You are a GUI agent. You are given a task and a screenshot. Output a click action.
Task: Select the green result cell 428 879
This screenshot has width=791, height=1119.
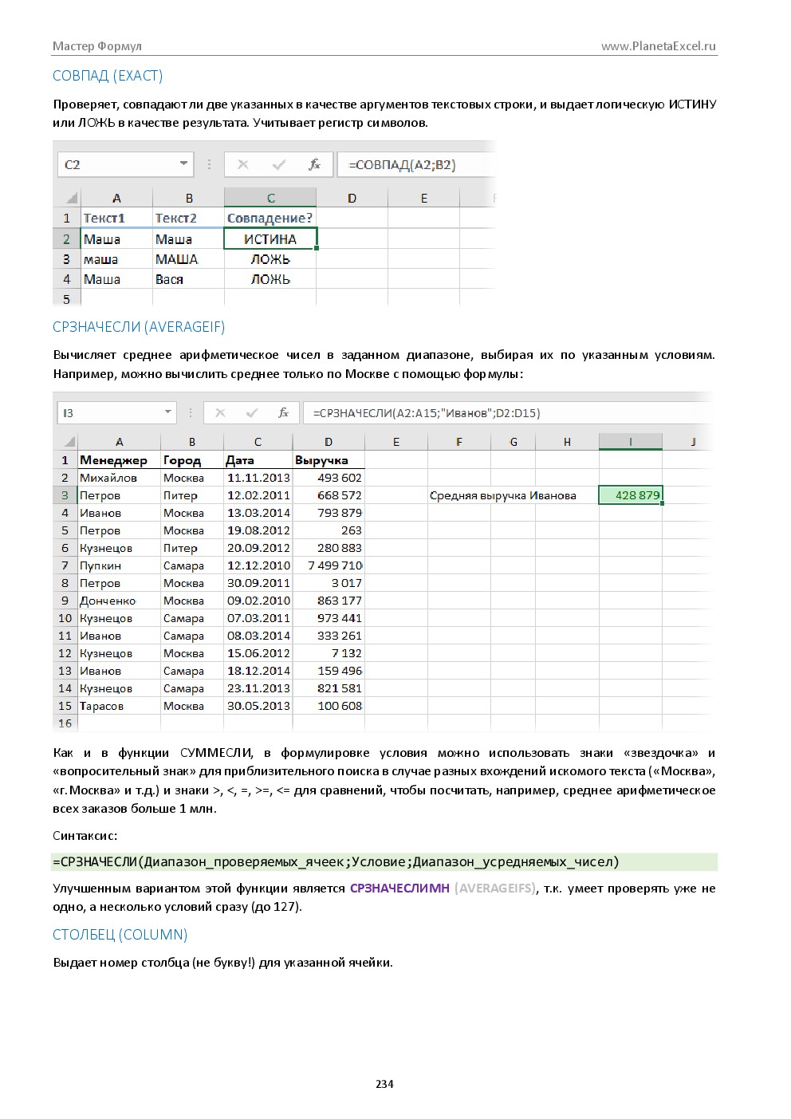pos(630,495)
